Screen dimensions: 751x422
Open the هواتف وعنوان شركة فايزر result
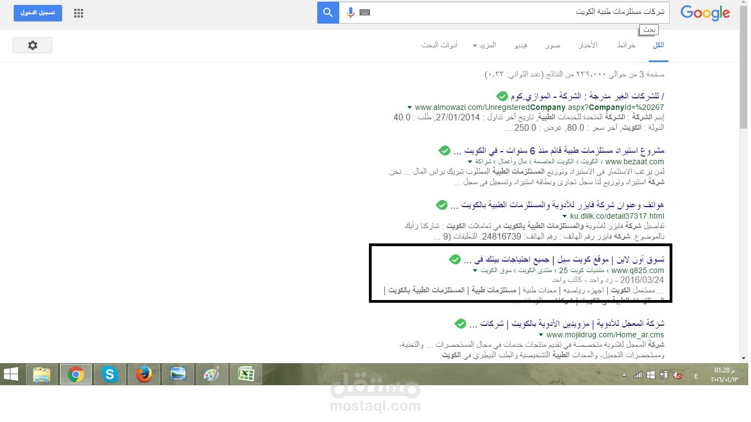tap(557, 205)
